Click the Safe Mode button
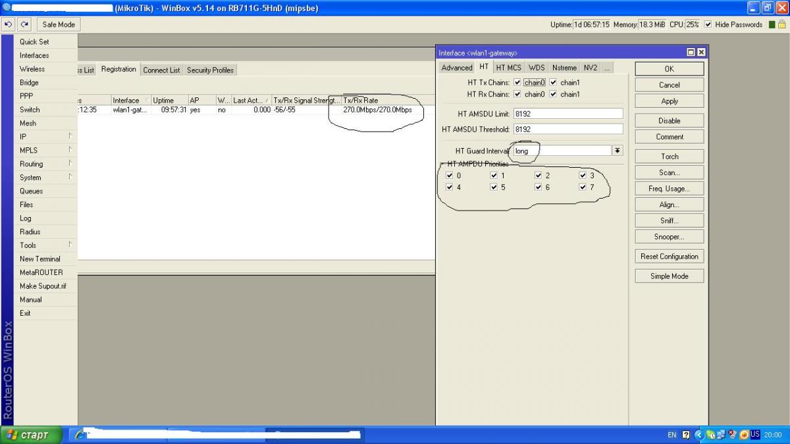The height and width of the screenshot is (444, 790). (59, 24)
